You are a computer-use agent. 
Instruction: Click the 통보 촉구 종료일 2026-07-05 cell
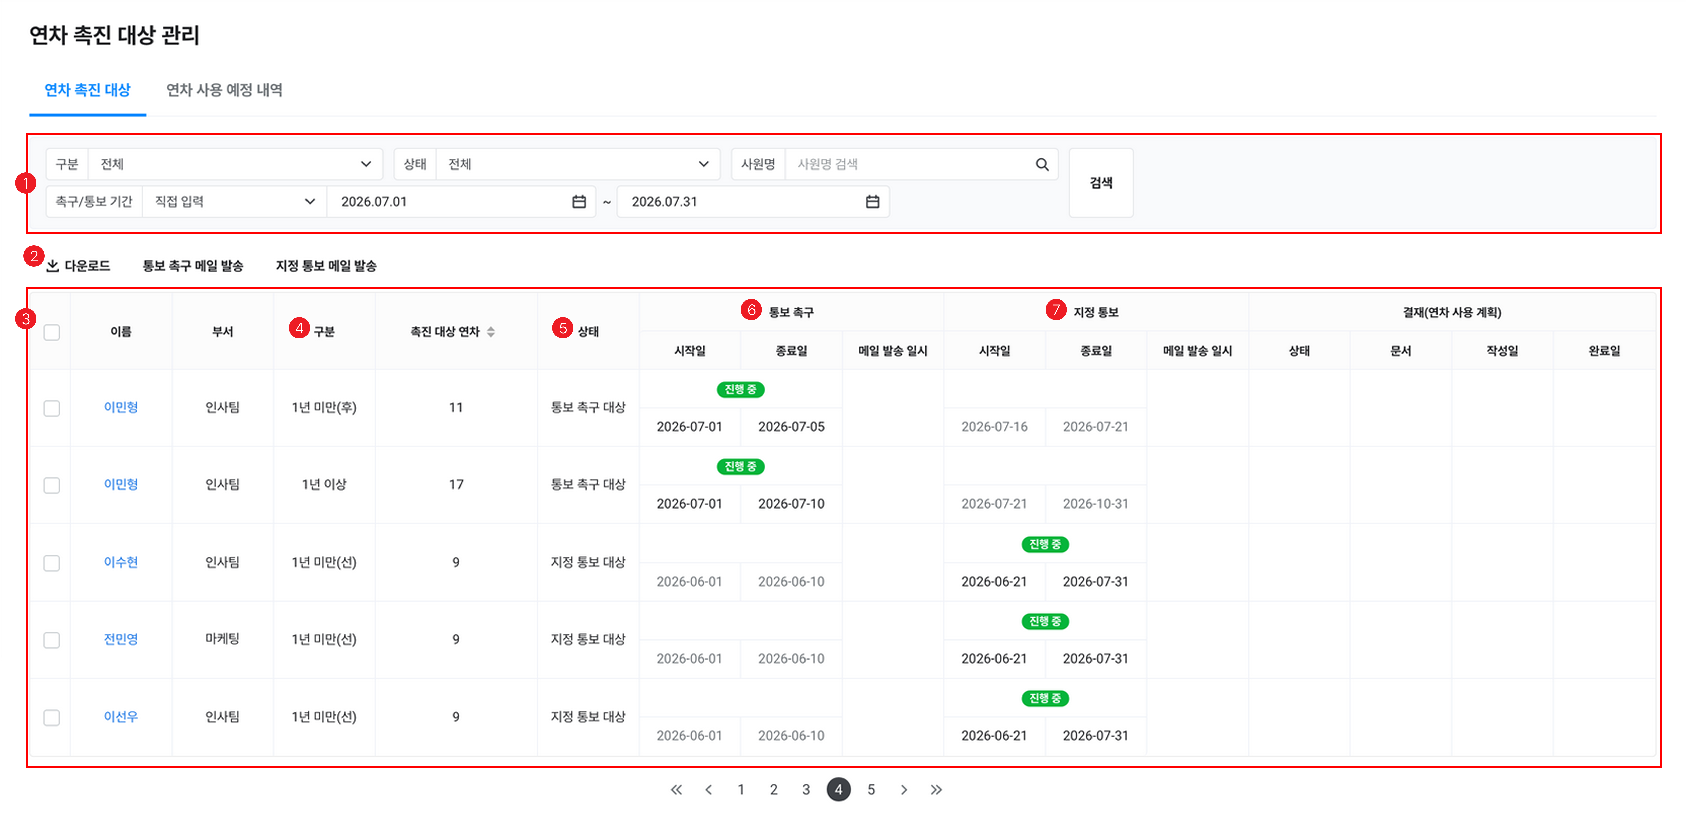pos(791,427)
